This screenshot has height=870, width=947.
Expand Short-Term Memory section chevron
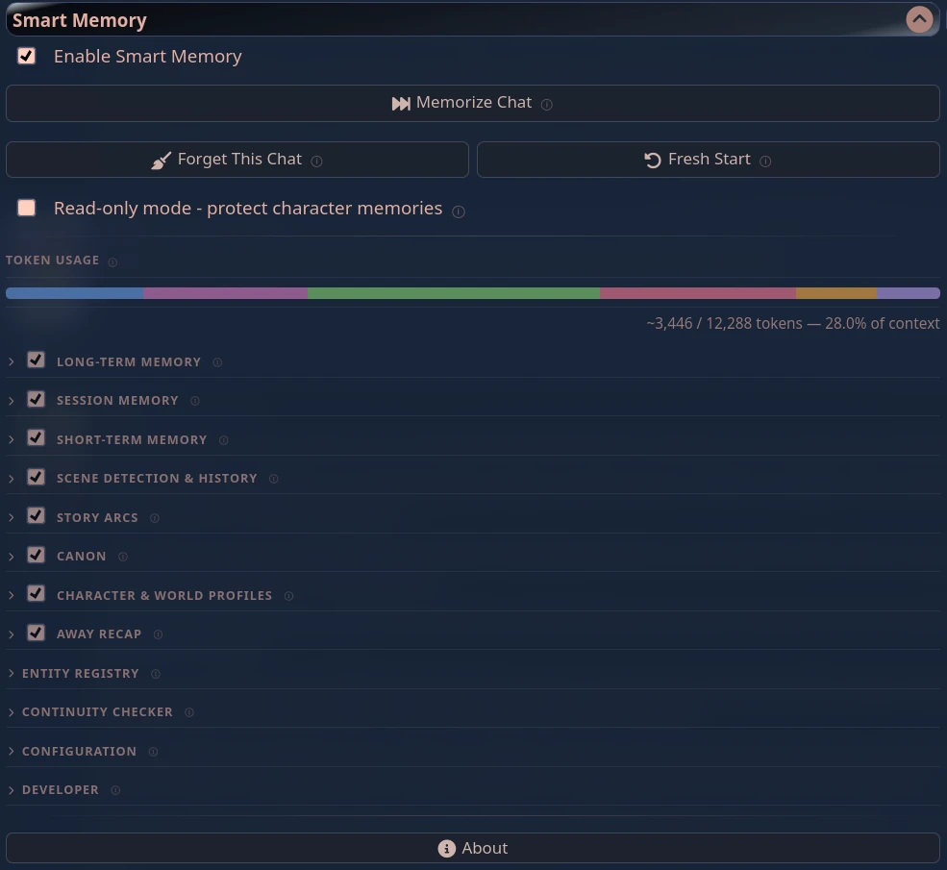click(x=11, y=439)
